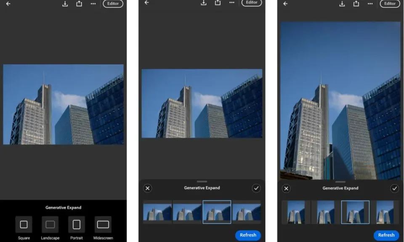Pick the fourth landscape variation thumbnail in the middle screen
Viewport: 404px width, 242px height.
coord(247,212)
